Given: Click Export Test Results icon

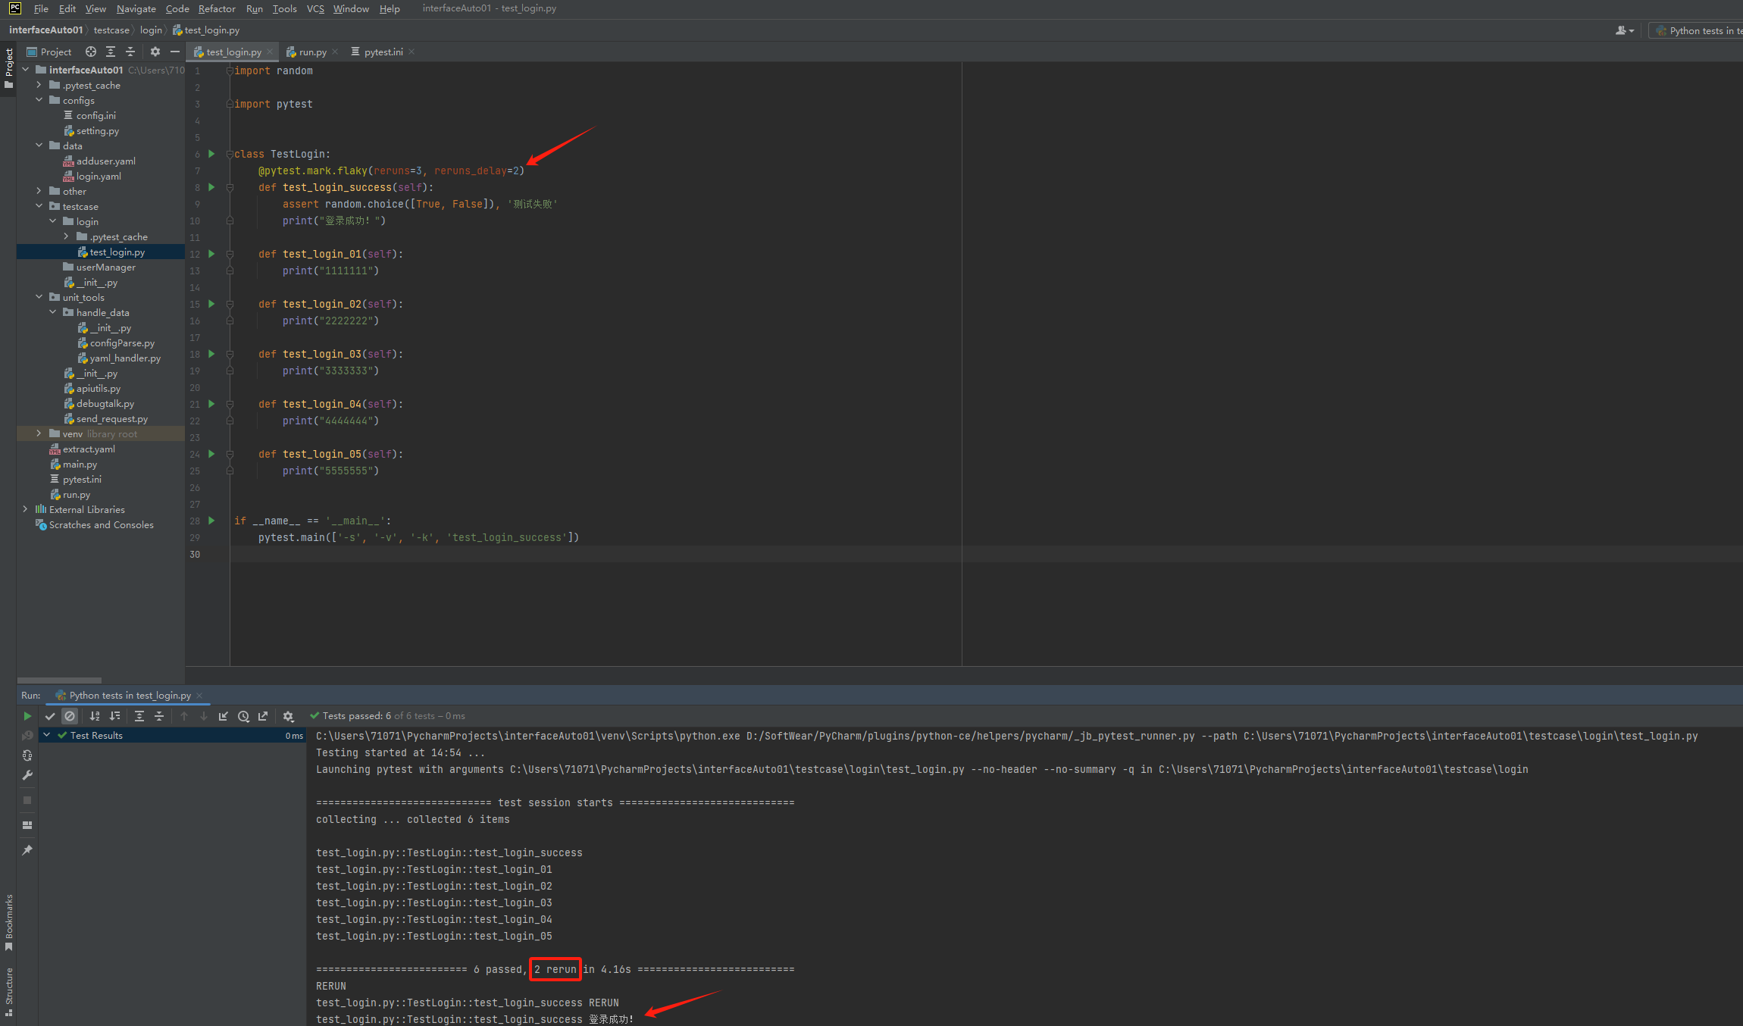Looking at the screenshot, I should click(263, 716).
